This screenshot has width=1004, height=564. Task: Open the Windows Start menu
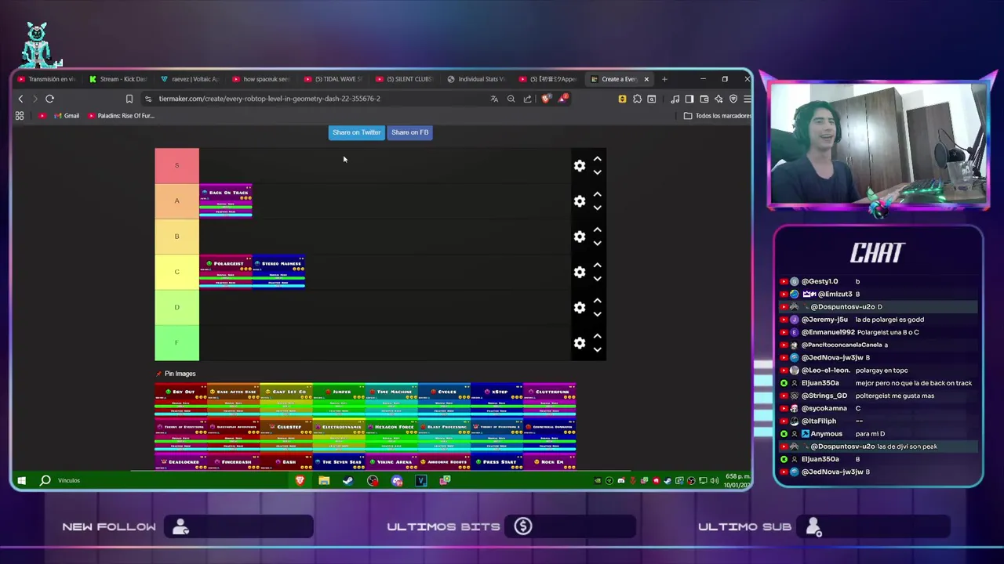click(22, 480)
